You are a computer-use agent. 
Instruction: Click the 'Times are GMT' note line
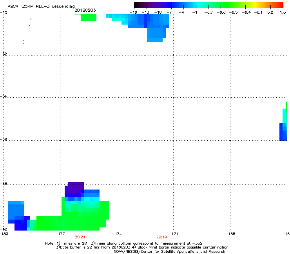coord(123,243)
